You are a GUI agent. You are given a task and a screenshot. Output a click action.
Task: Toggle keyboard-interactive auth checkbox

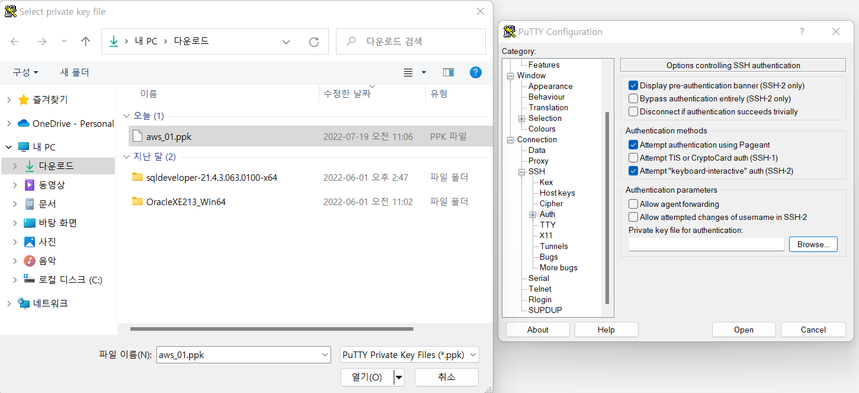[x=633, y=171]
